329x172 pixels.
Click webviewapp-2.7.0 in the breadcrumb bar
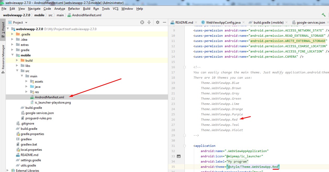pyautogui.click(x=17, y=15)
